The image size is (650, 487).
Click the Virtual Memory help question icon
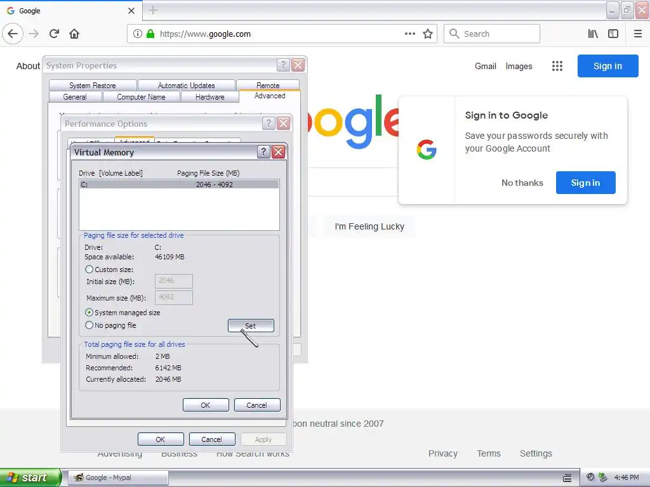pyautogui.click(x=263, y=152)
